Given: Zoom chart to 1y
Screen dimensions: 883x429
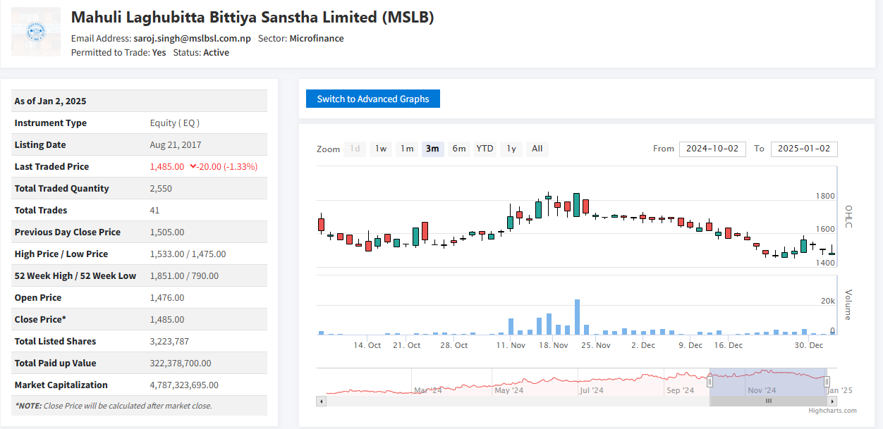Looking at the screenshot, I should pyautogui.click(x=511, y=149).
